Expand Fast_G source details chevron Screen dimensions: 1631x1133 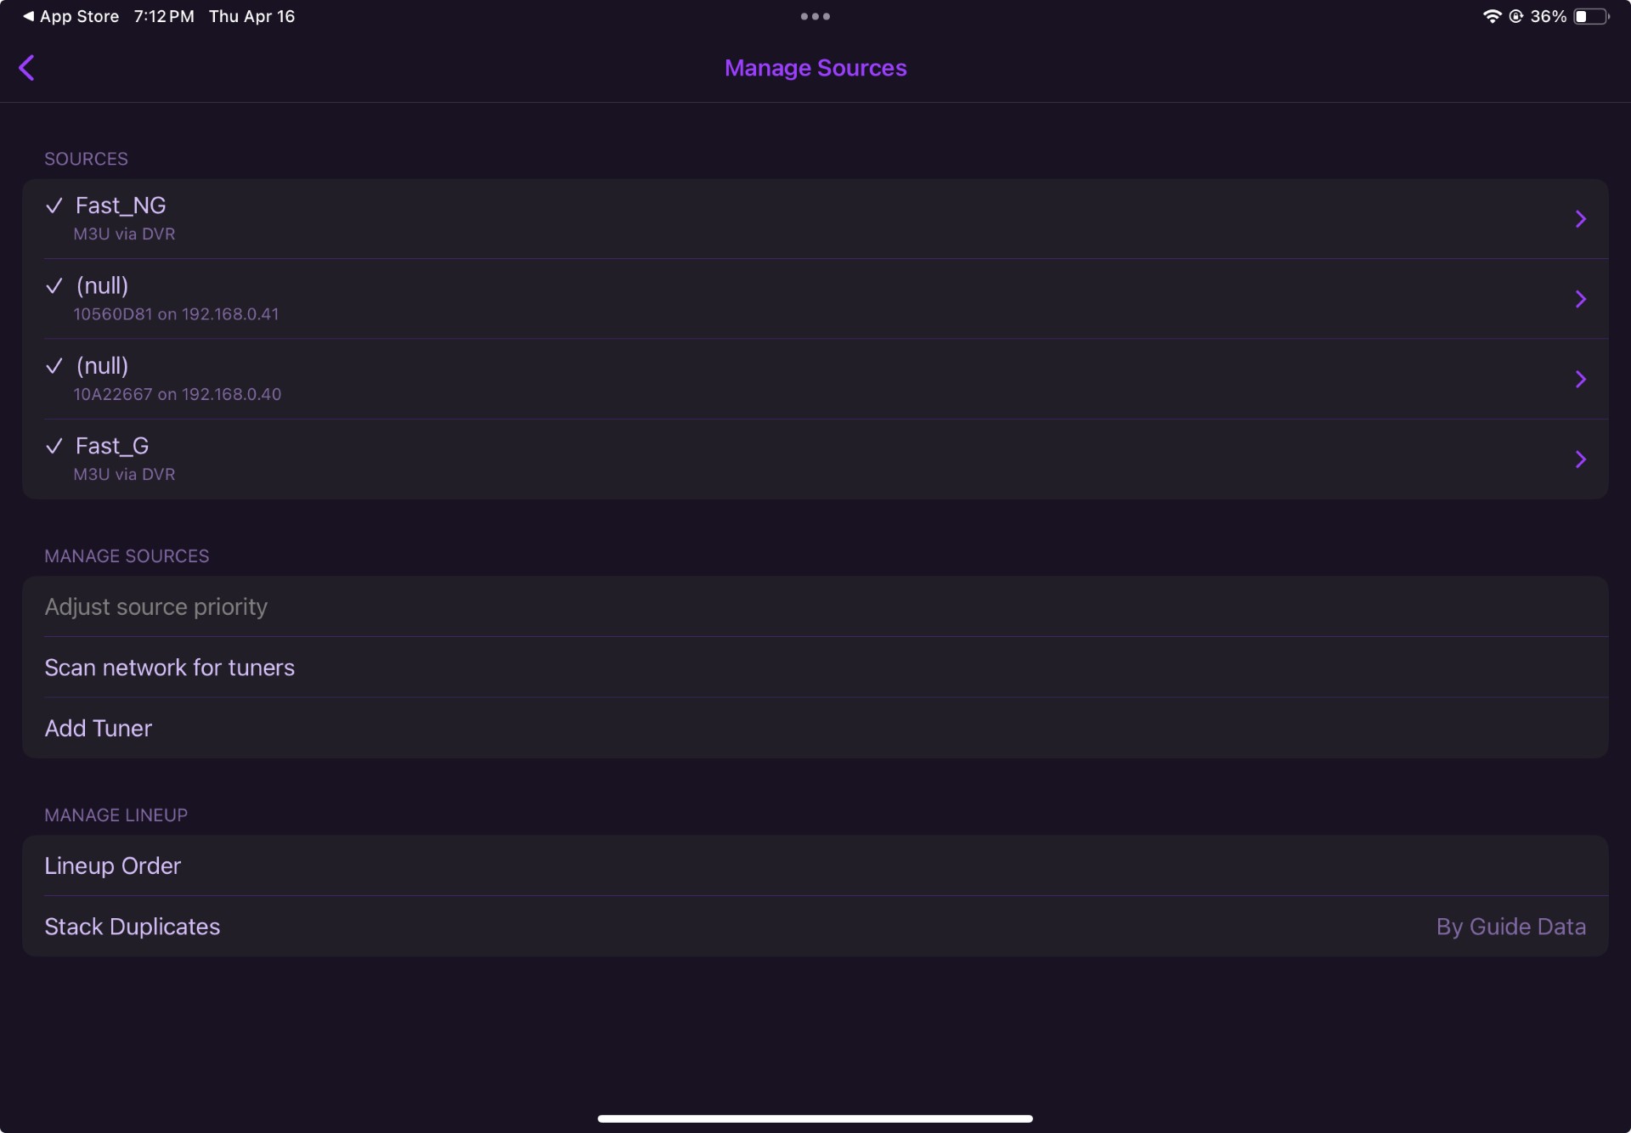(x=1580, y=459)
